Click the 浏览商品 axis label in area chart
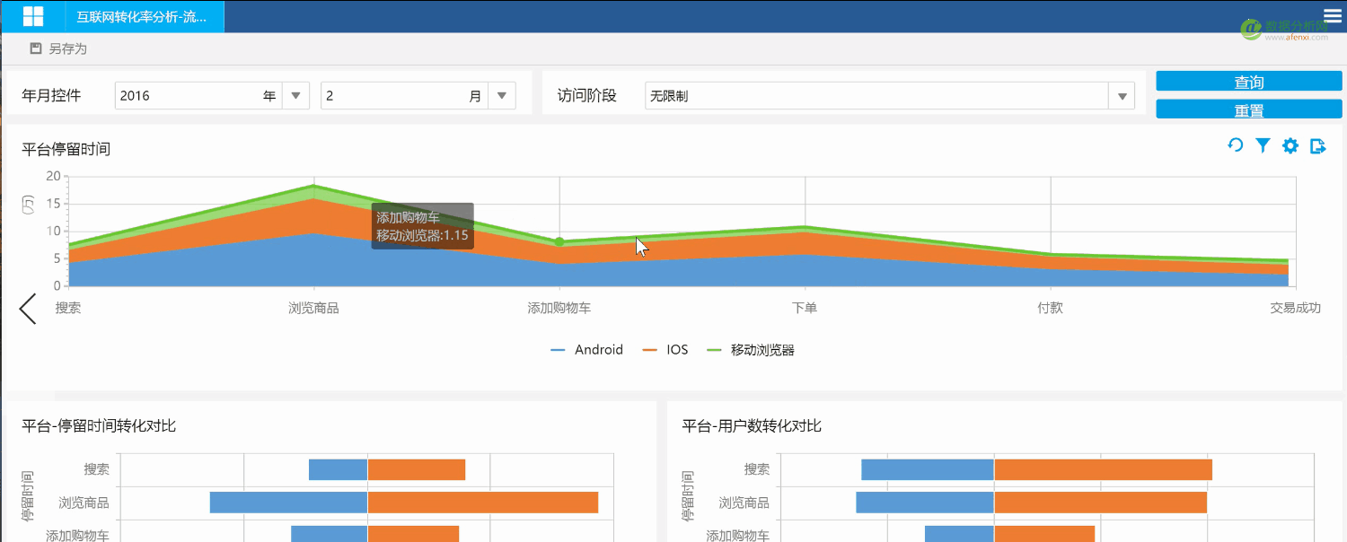Viewport: 1347px width, 542px height. (x=313, y=308)
